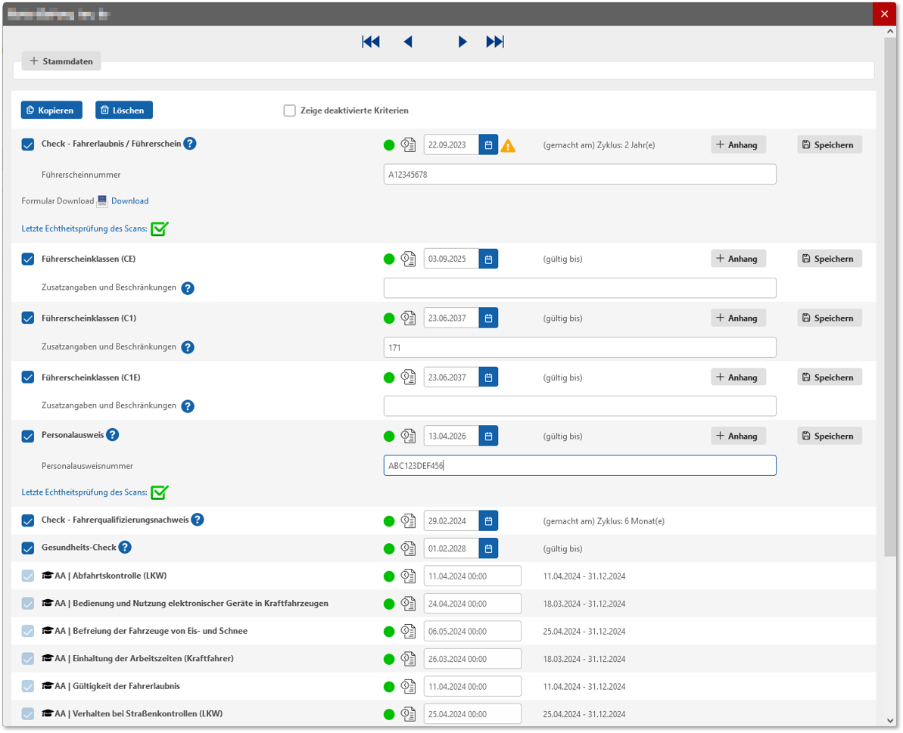Screen dimensions: 903x733
Task: Click the Personalausweisnummer input field
Action: point(580,465)
